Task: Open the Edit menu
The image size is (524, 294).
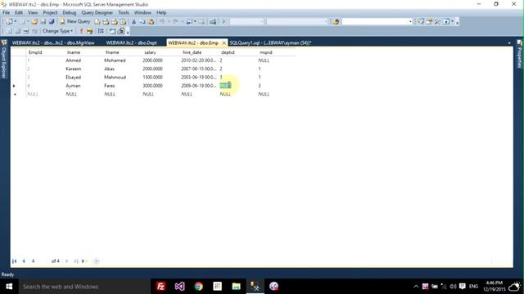Action: pos(19,13)
